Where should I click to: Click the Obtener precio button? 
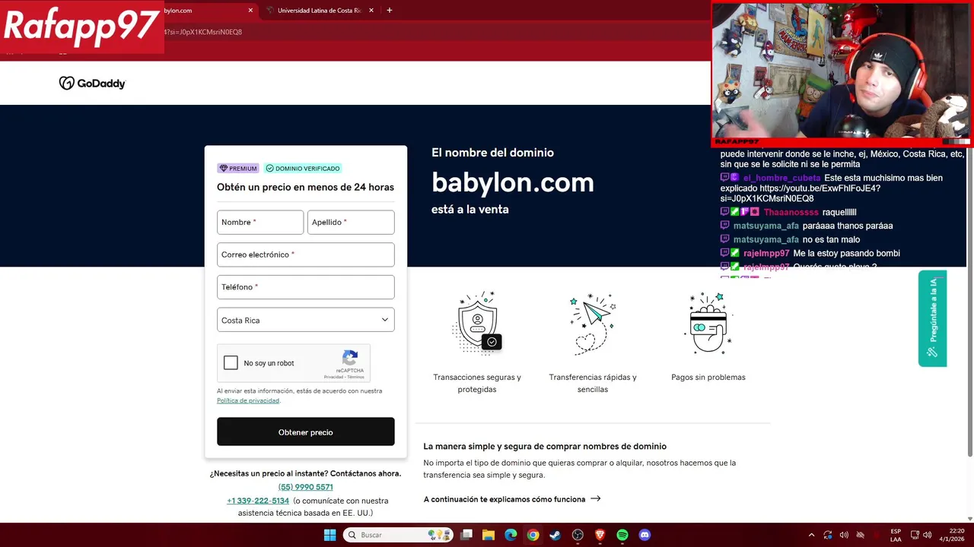(306, 432)
